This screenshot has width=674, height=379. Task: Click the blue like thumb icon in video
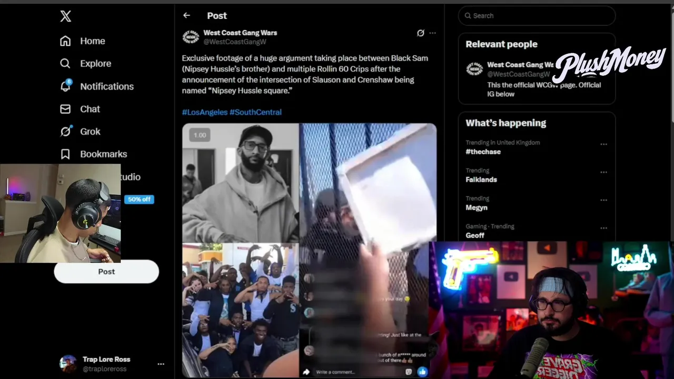[422, 372]
